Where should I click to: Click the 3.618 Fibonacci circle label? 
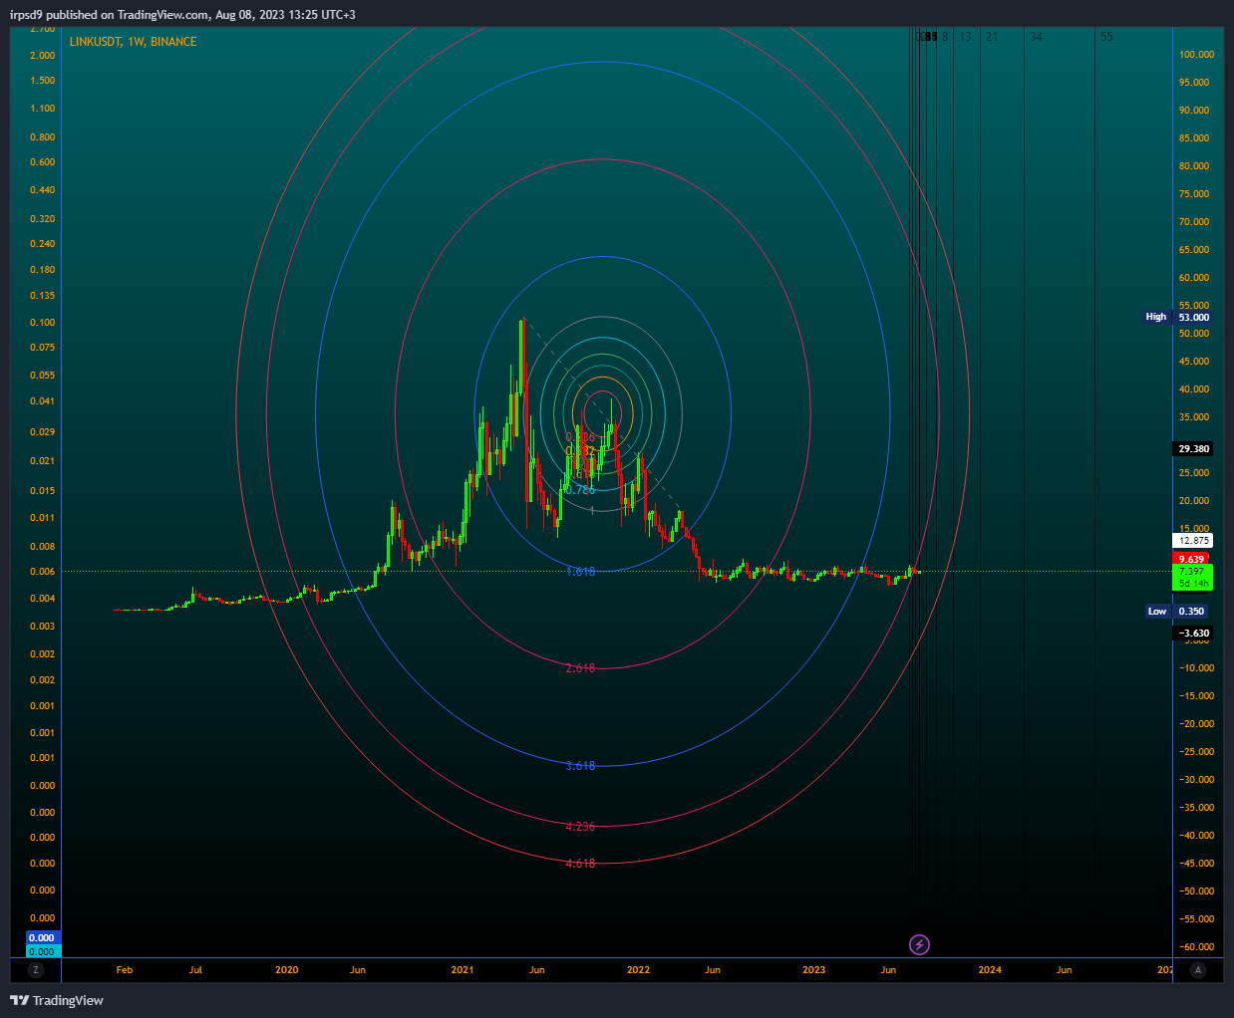pos(580,766)
